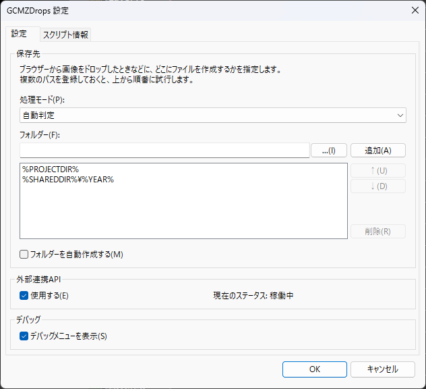Open the 処理モード dropdown showing 自動判定
Screen dimensions: 426x389
click(x=213, y=115)
